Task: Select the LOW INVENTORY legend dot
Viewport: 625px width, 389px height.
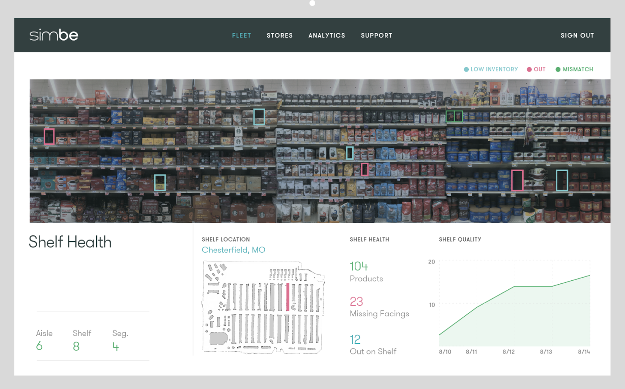Action: 466,70
